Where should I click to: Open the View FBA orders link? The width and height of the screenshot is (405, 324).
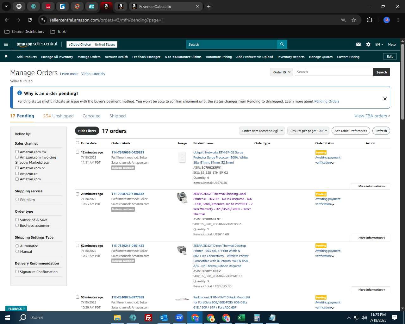coord(372,116)
